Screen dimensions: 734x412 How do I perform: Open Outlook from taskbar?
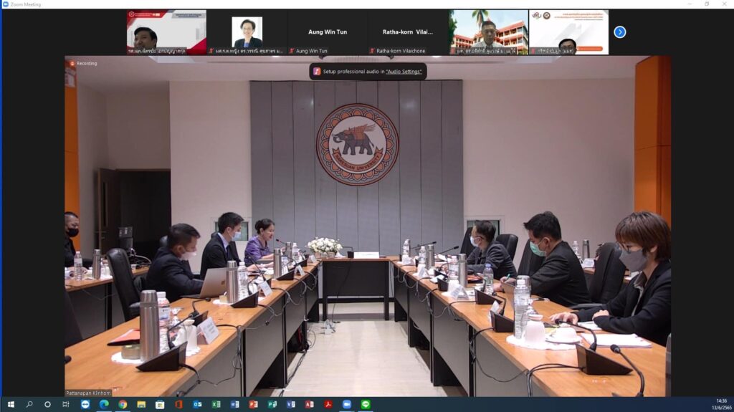[197, 405]
